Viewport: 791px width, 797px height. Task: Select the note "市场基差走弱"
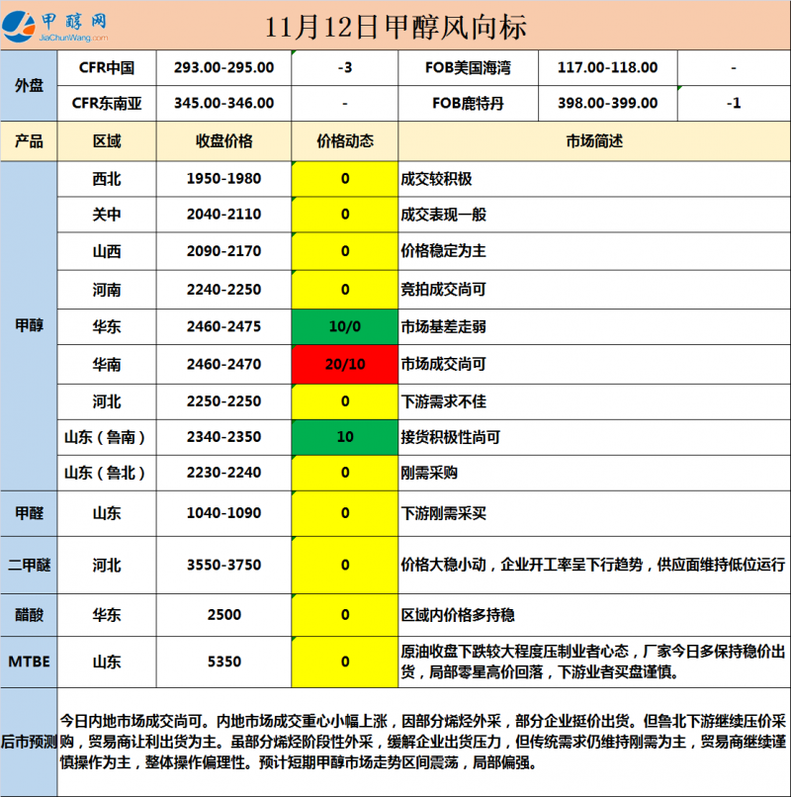443,326
